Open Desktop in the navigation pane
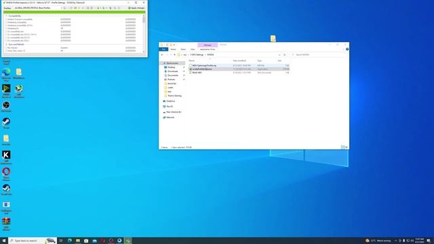Viewport: 434px width, 244px height. pyautogui.click(x=172, y=68)
